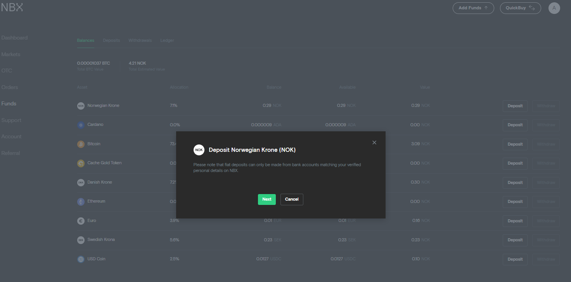The image size is (571, 282).
Task: Click the USD Coin asset icon
Action: click(x=81, y=259)
